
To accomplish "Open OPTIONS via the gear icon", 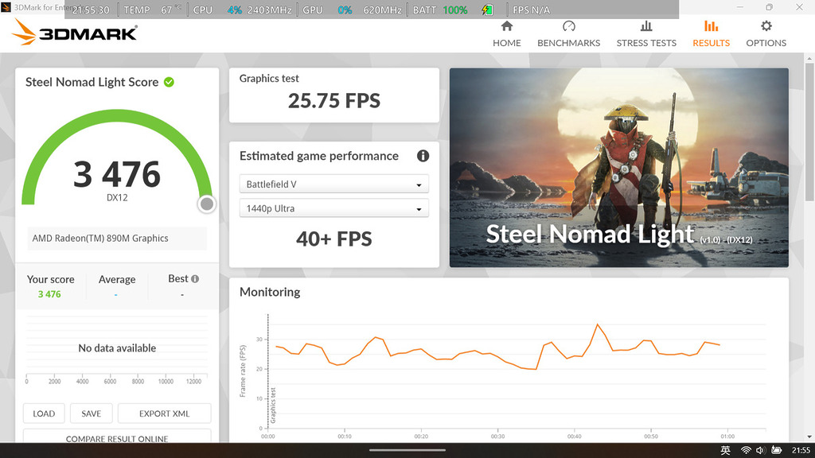I will [766, 26].
